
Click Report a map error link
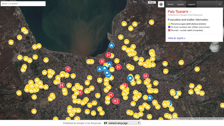coord(215,119)
